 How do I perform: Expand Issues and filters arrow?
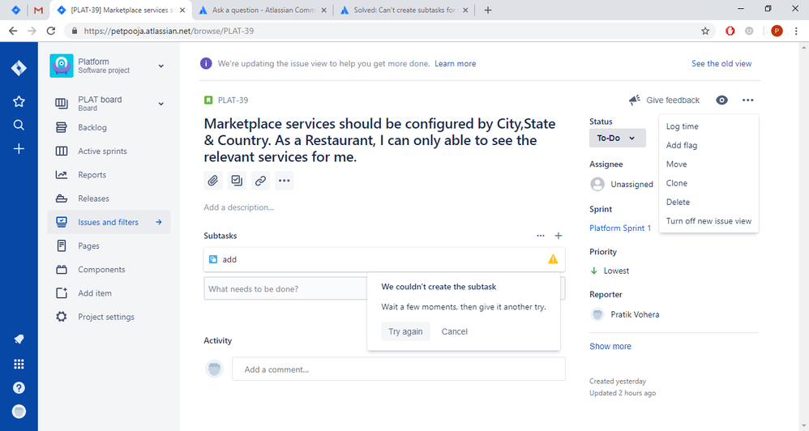(159, 222)
